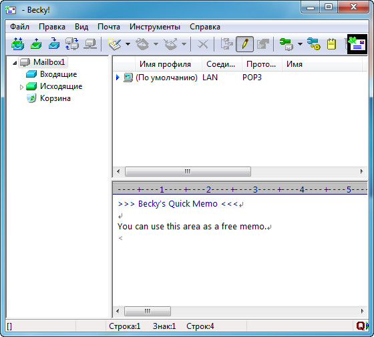Click the Строк:4 status bar entry
The height and width of the screenshot is (337, 374).
(x=200, y=326)
